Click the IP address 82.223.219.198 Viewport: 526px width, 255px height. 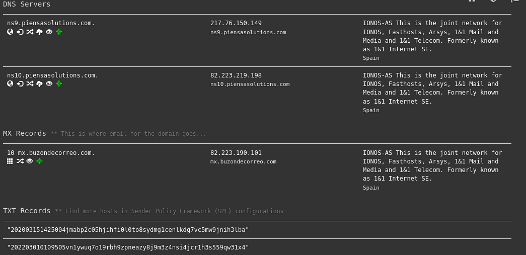(236, 75)
